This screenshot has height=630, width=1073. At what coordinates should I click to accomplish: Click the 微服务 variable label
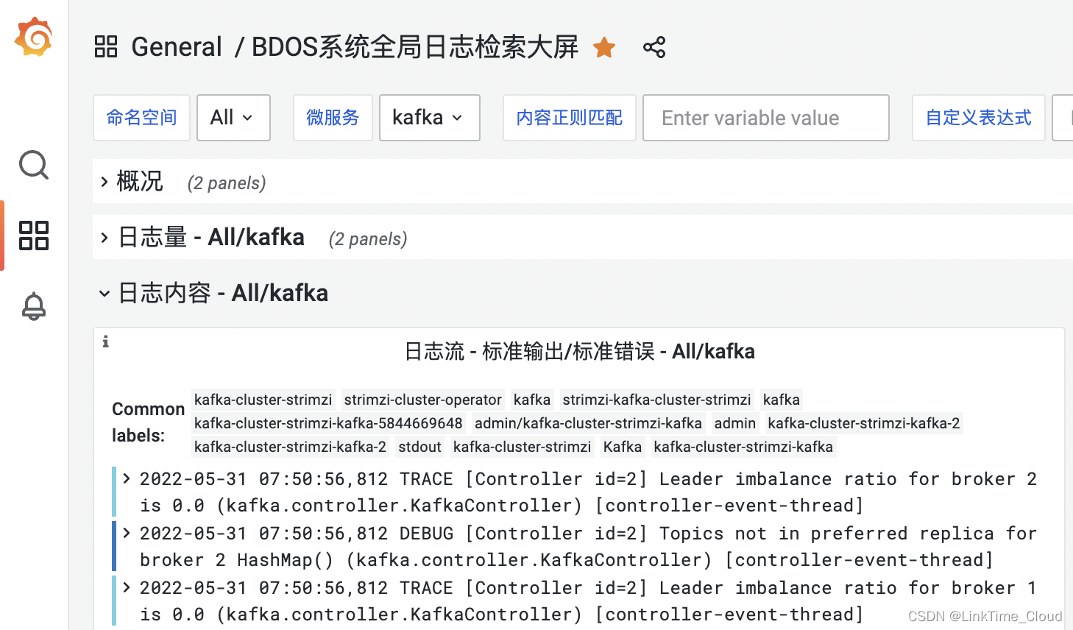click(x=333, y=118)
